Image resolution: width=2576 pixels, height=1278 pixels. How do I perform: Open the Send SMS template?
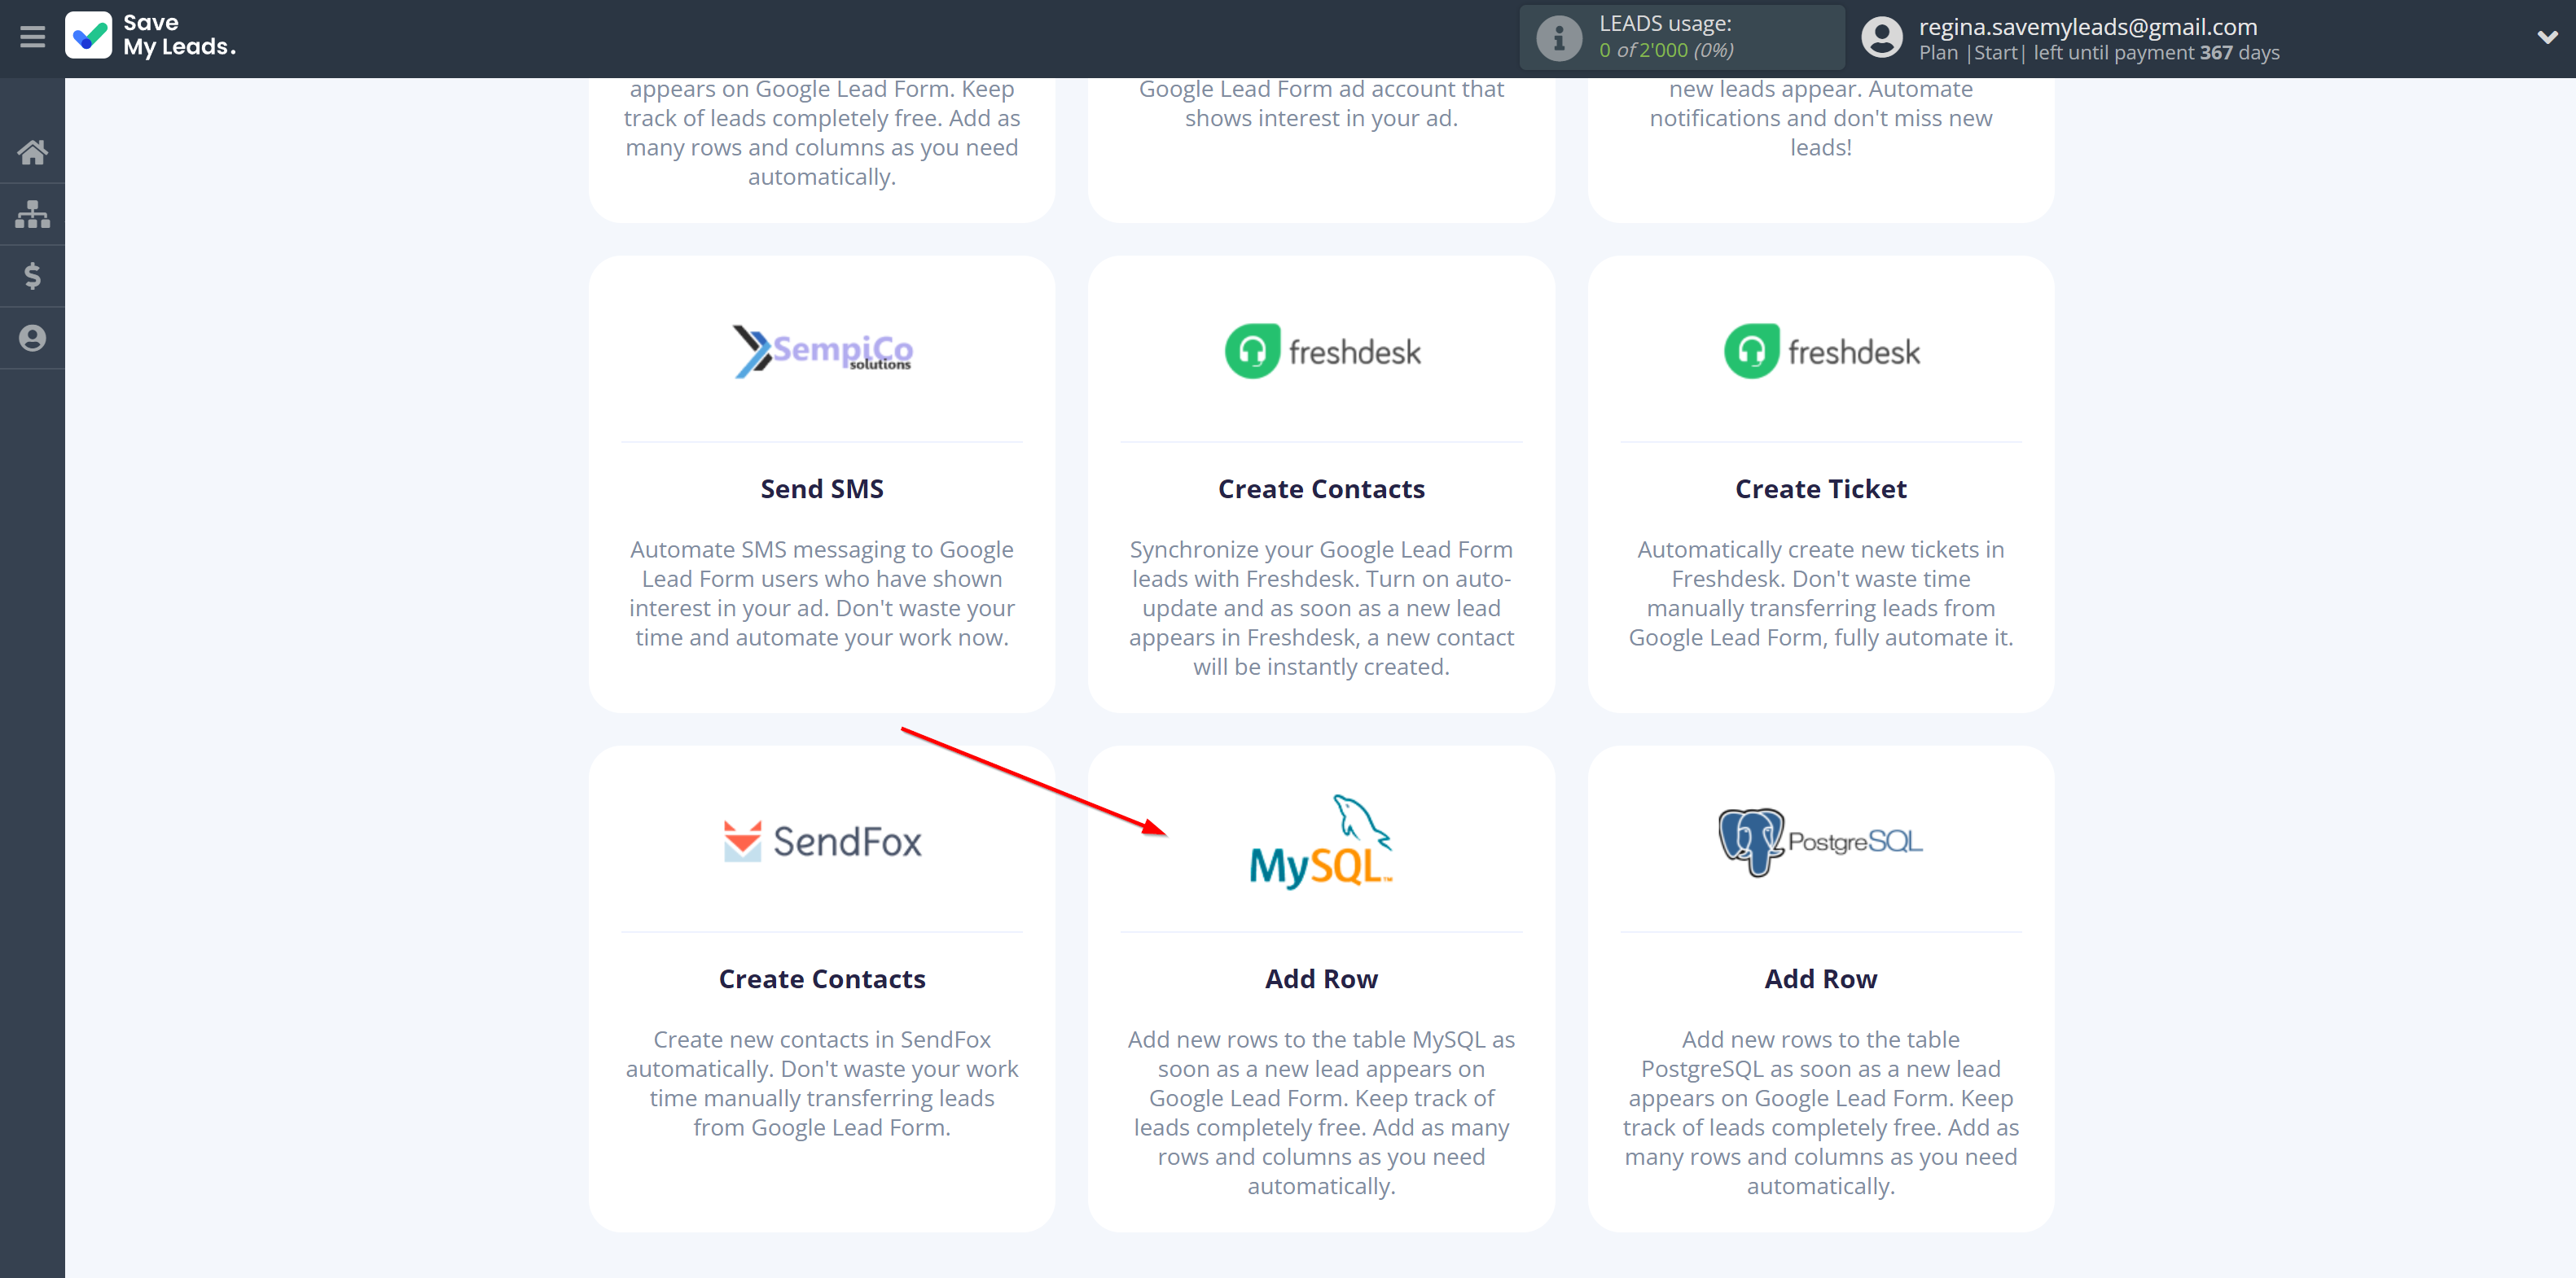point(822,488)
